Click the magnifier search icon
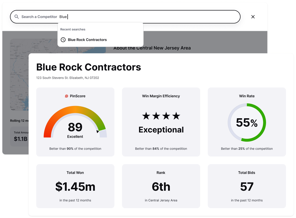 [16, 17]
